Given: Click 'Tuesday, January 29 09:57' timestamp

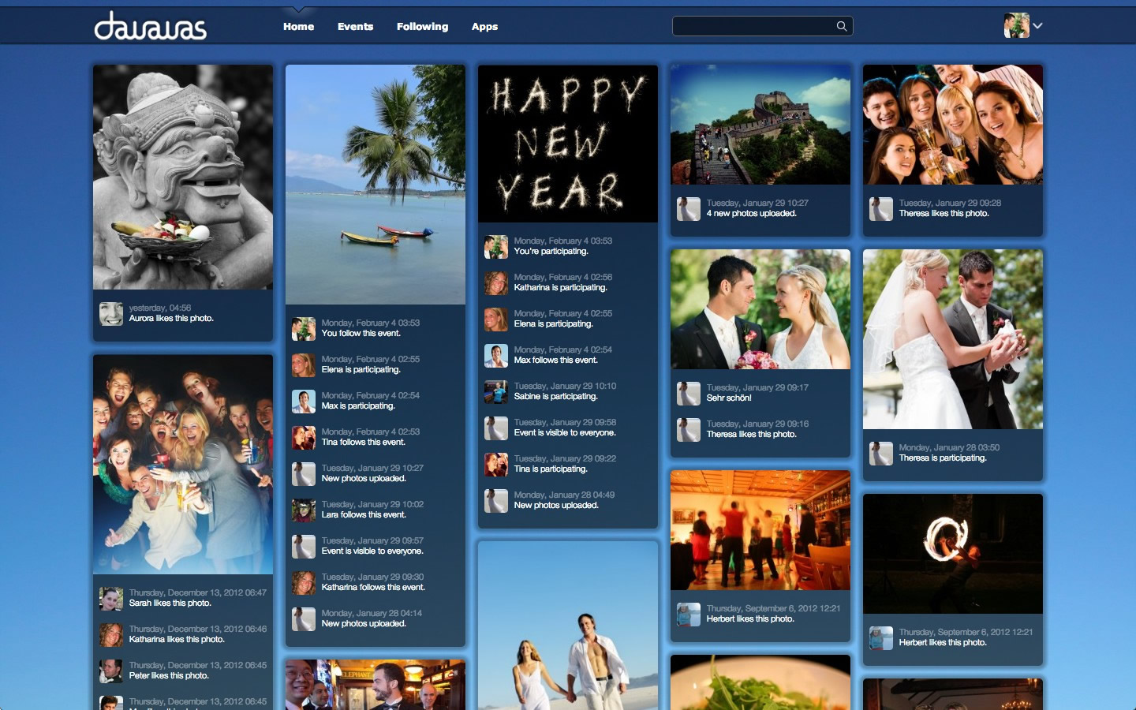Looking at the screenshot, I should tap(372, 540).
